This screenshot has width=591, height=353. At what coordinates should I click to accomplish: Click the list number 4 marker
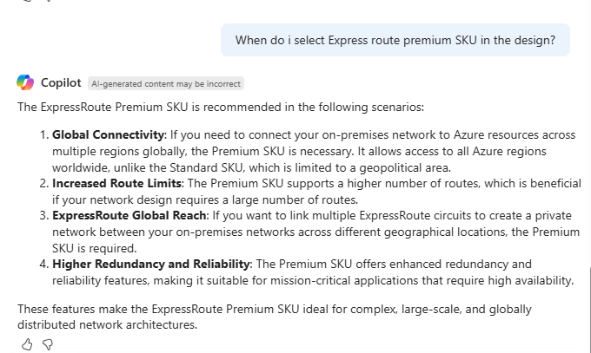coord(43,264)
